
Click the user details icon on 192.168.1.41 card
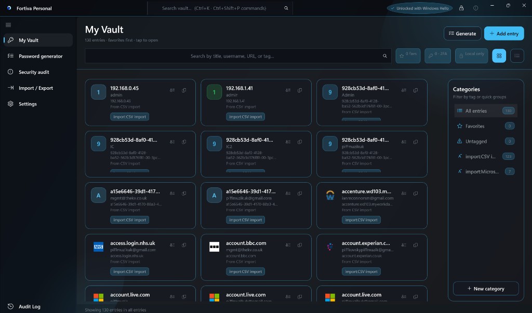288,90
